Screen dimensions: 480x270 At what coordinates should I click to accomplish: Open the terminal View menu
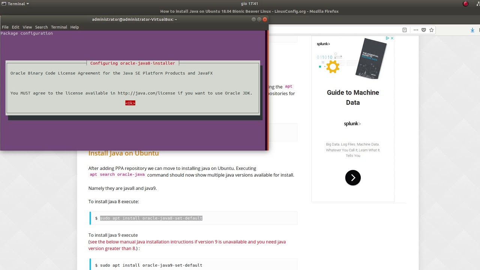tap(27, 27)
